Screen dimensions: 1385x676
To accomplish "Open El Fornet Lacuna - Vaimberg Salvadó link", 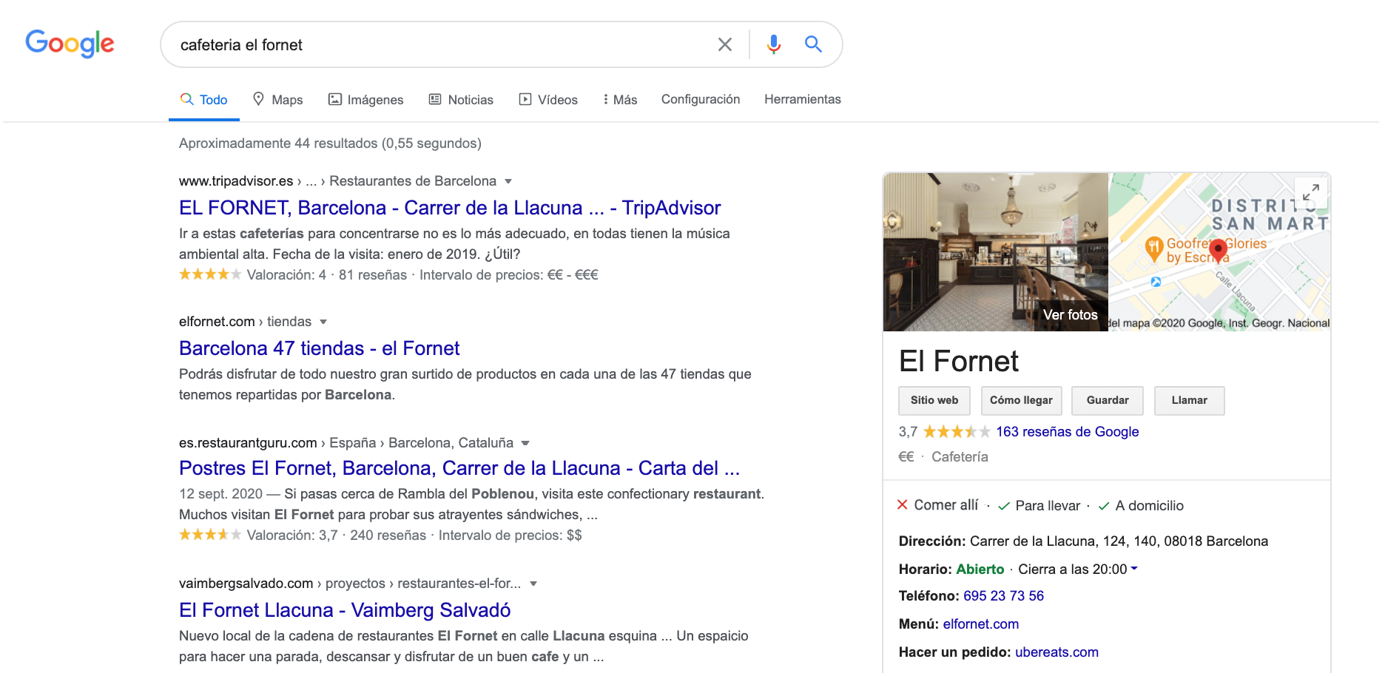I will click(345, 610).
